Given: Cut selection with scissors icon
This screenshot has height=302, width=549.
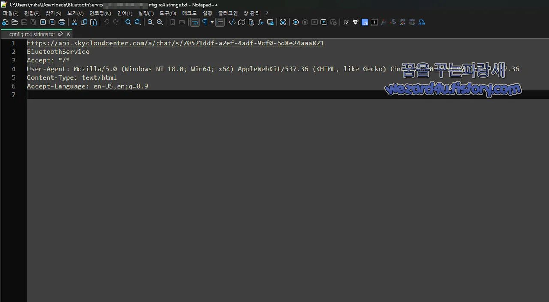Looking at the screenshot, I should click(75, 22).
